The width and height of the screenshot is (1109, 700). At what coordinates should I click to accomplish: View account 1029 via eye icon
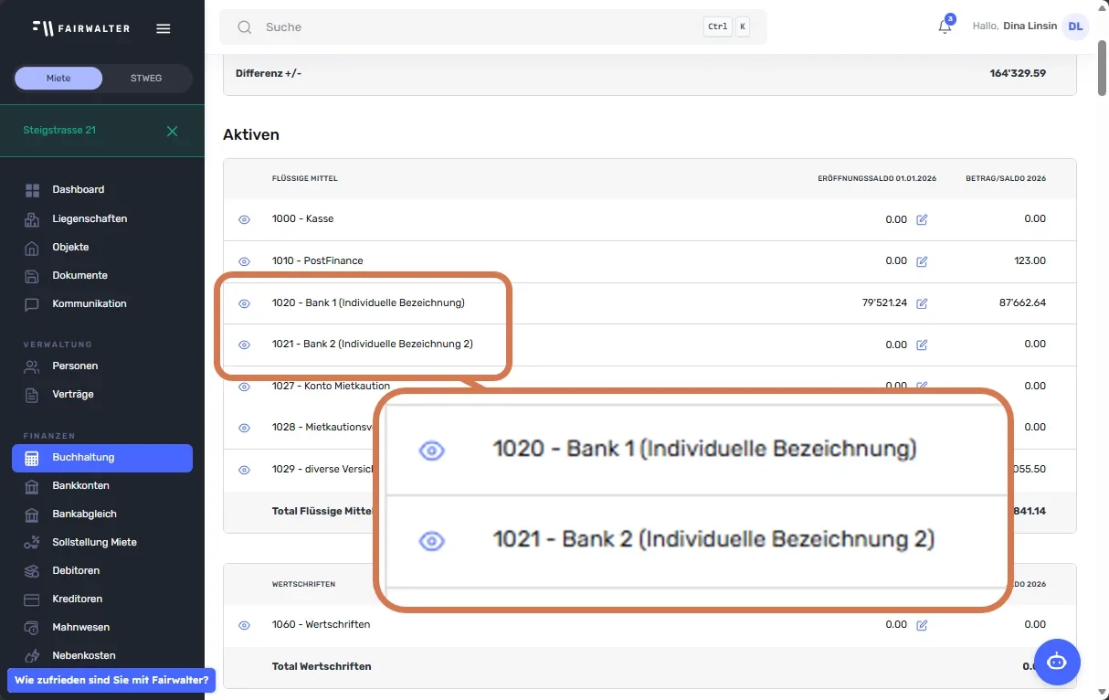pyautogui.click(x=244, y=470)
